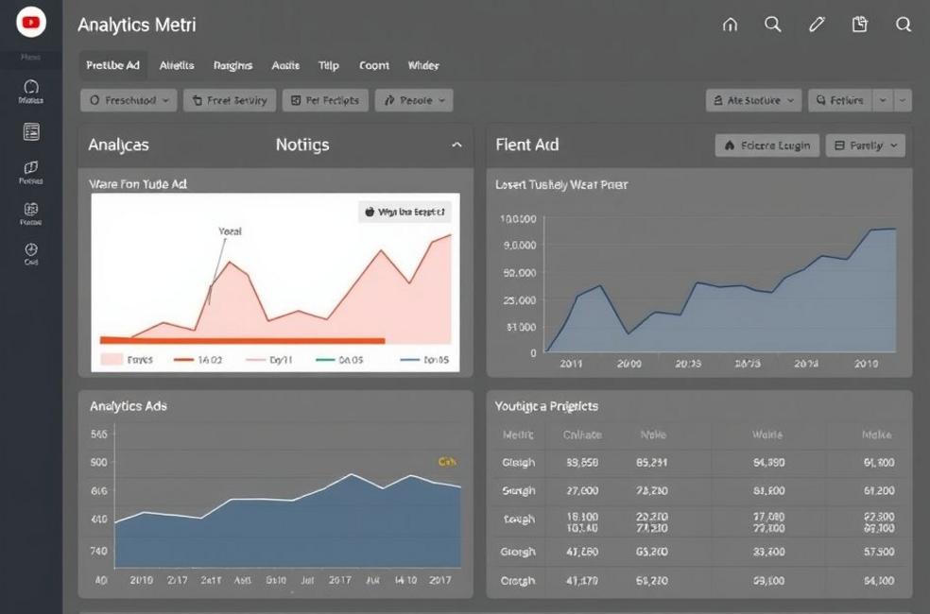Viewport: 930px width, 614px height.
Task: Open the Freschuod filter dropdown
Action: click(x=129, y=100)
